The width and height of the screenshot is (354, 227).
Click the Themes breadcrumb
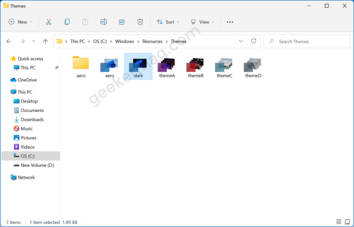pos(179,41)
